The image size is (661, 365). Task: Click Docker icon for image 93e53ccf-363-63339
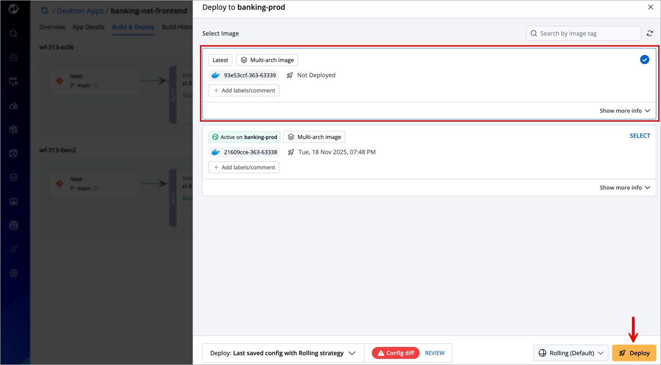(215, 75)
